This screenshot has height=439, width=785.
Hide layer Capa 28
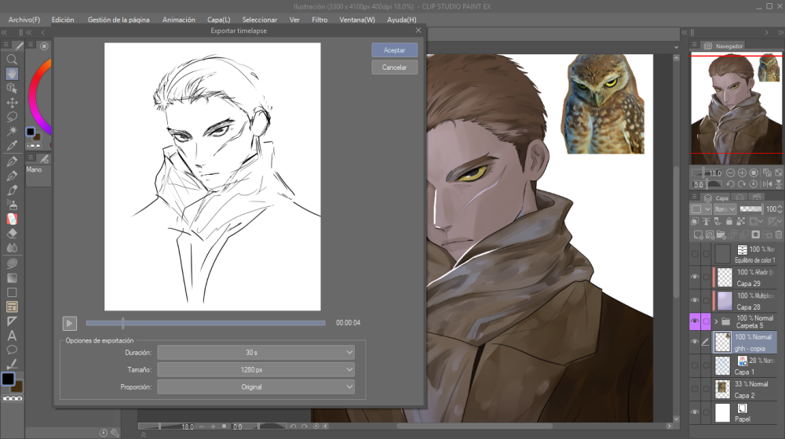point(695,300)
